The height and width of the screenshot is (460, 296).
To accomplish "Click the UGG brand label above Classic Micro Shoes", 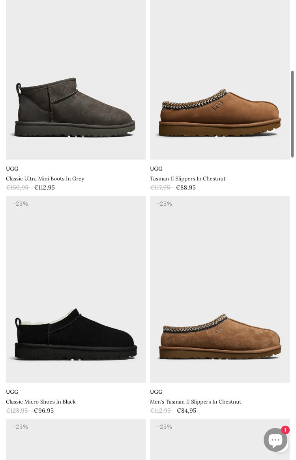I will tap(12, 392).
